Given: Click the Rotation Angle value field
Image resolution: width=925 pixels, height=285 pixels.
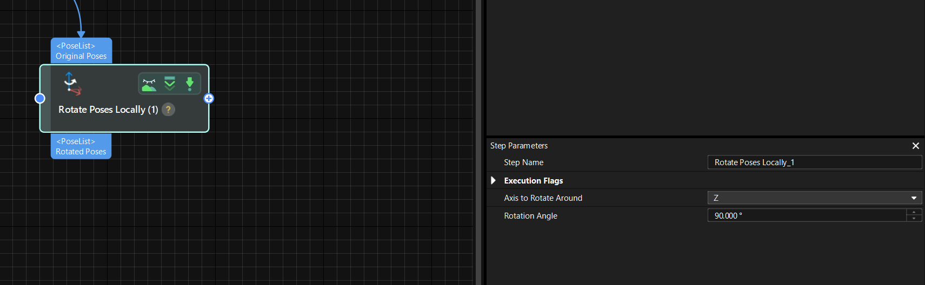Looking at the screenshot, I should 806,215.
